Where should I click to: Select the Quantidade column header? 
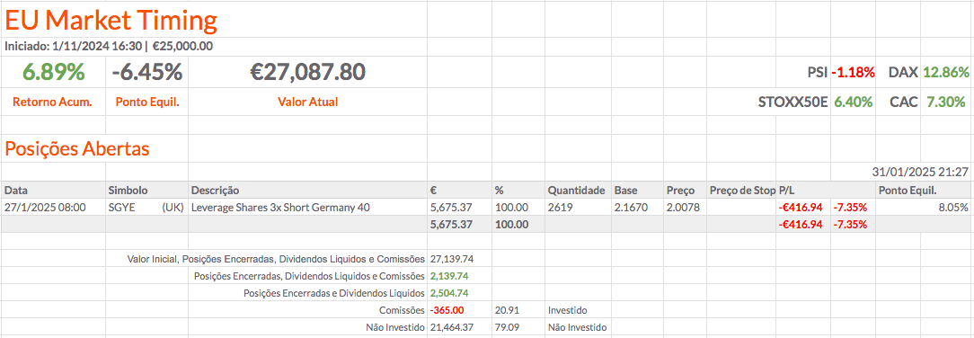click(x=578, y=190)
